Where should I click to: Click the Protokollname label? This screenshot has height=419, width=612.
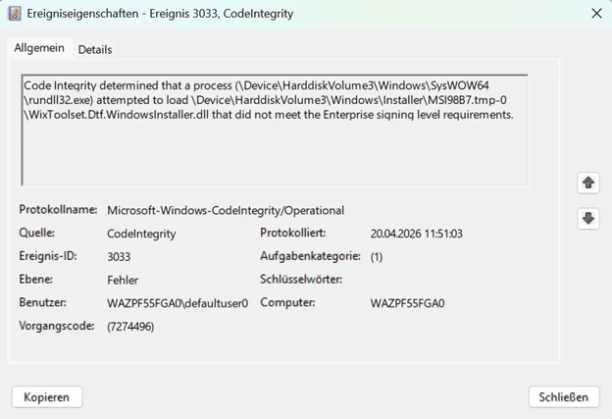(58, 210)
